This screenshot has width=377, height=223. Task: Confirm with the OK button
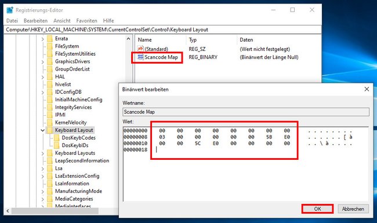(317, 209)
